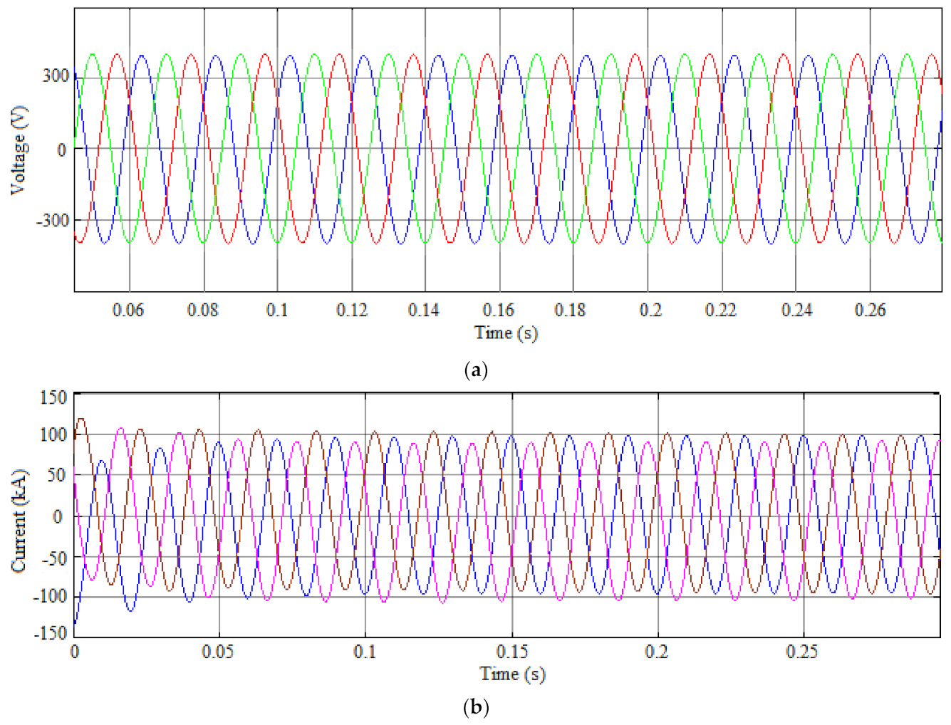Select the -150 tick on the current axis
This screenshot has height=725, width=951.
tap(50, 632)
